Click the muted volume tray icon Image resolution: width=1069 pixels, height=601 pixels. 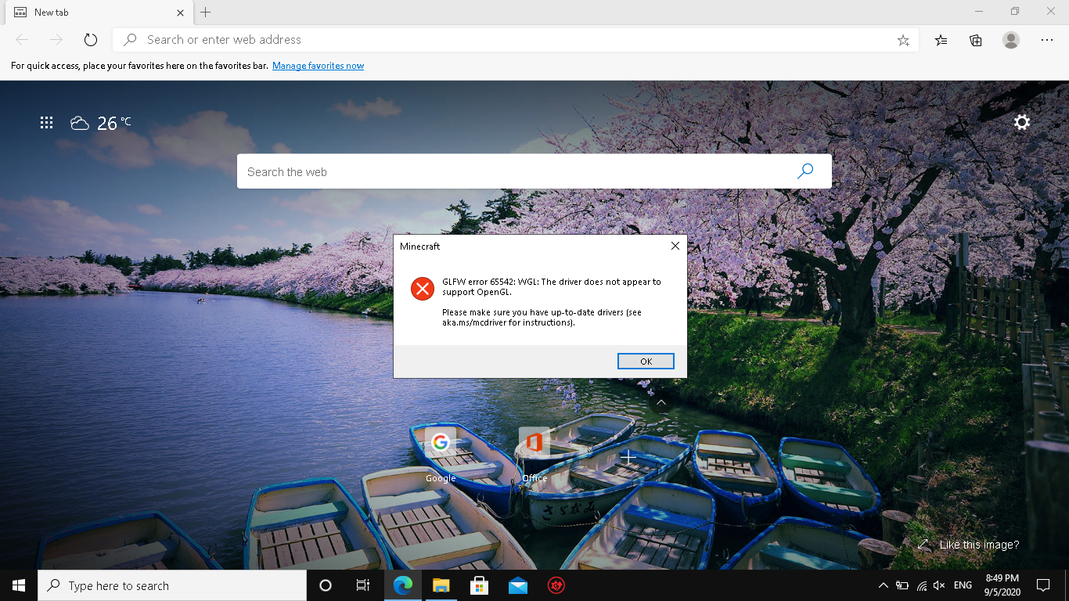pyautogui.click(x=940, y=585)
